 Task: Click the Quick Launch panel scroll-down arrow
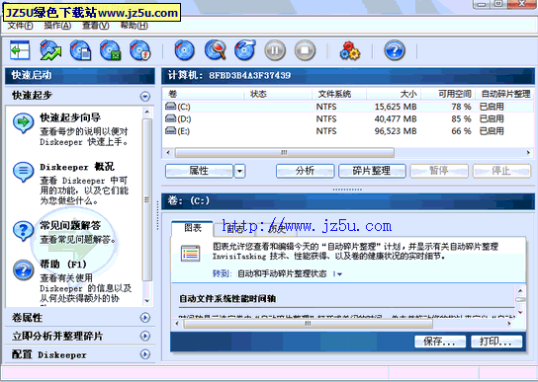point(147,301)
